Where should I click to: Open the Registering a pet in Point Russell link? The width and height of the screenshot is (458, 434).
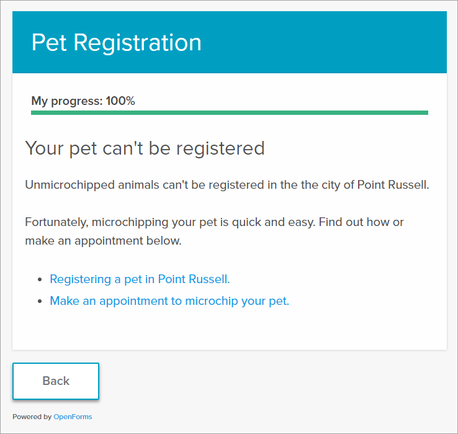(140, 279)
